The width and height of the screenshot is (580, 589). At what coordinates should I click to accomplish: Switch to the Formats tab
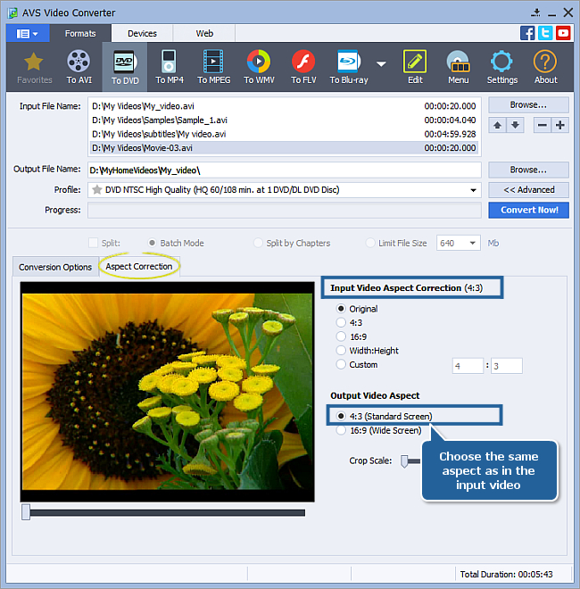80,33
